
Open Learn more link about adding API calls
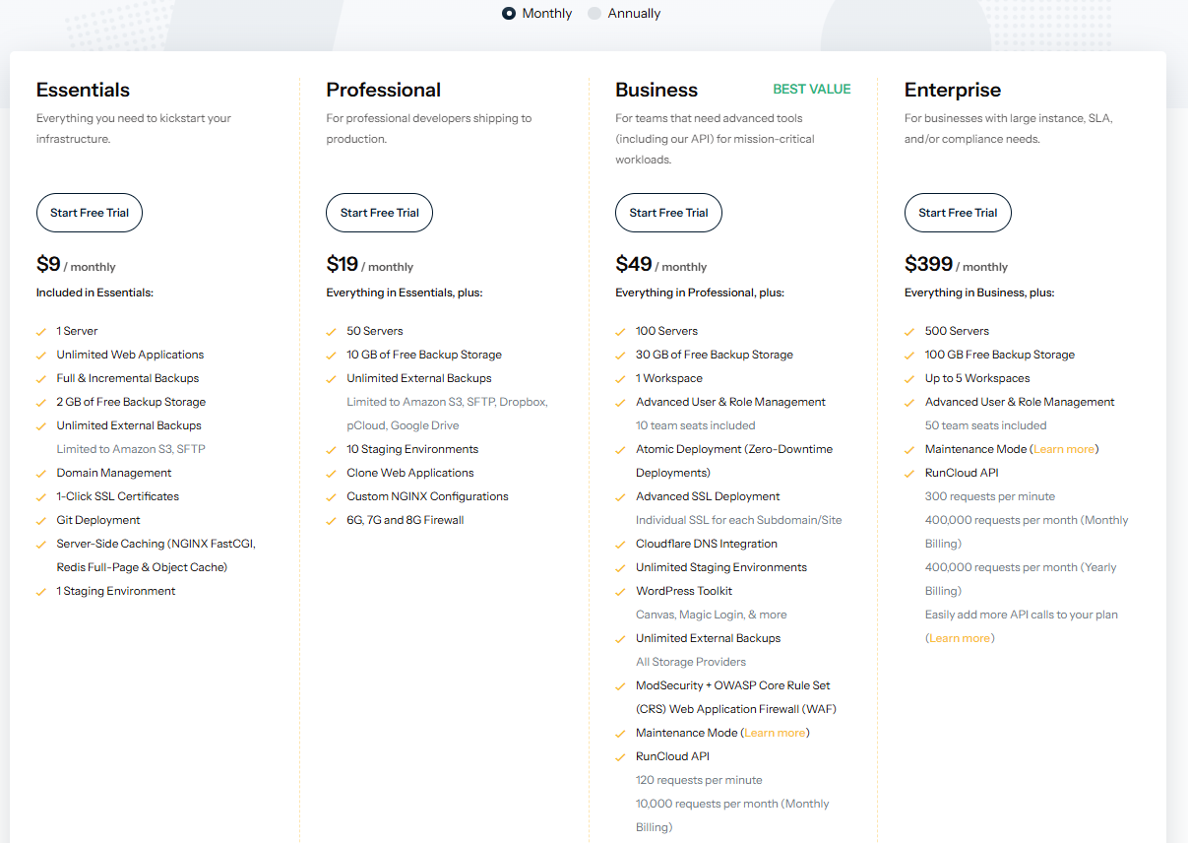pyautogui.click(x=960, y=638)
